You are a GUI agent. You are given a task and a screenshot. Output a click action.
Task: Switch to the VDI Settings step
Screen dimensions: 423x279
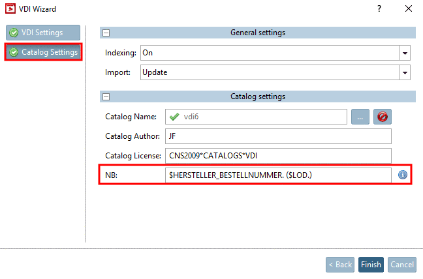(43, 33)
